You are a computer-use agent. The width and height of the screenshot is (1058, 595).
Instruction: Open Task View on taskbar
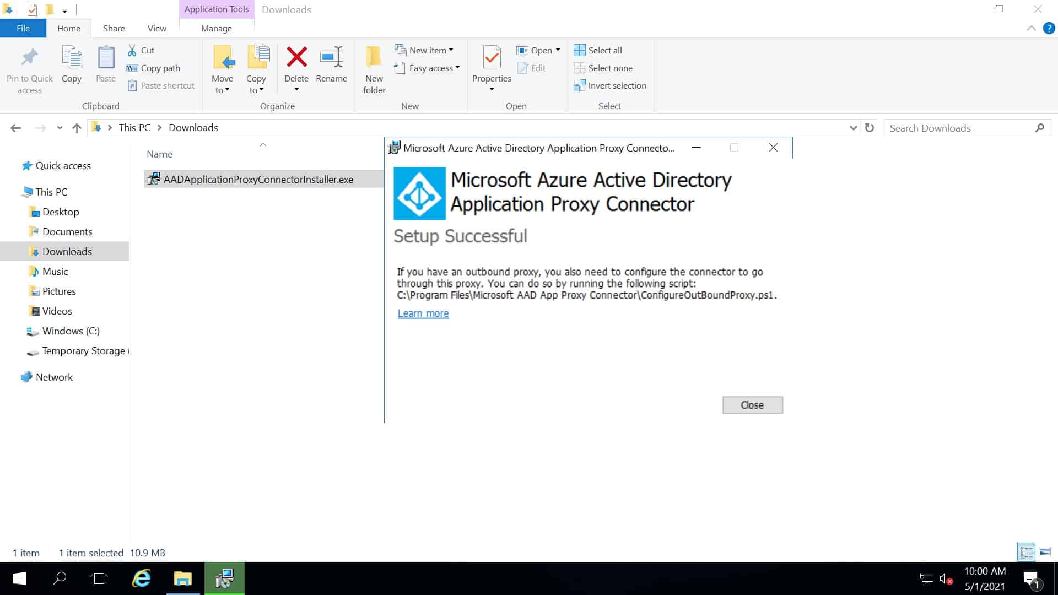(99, 578)
